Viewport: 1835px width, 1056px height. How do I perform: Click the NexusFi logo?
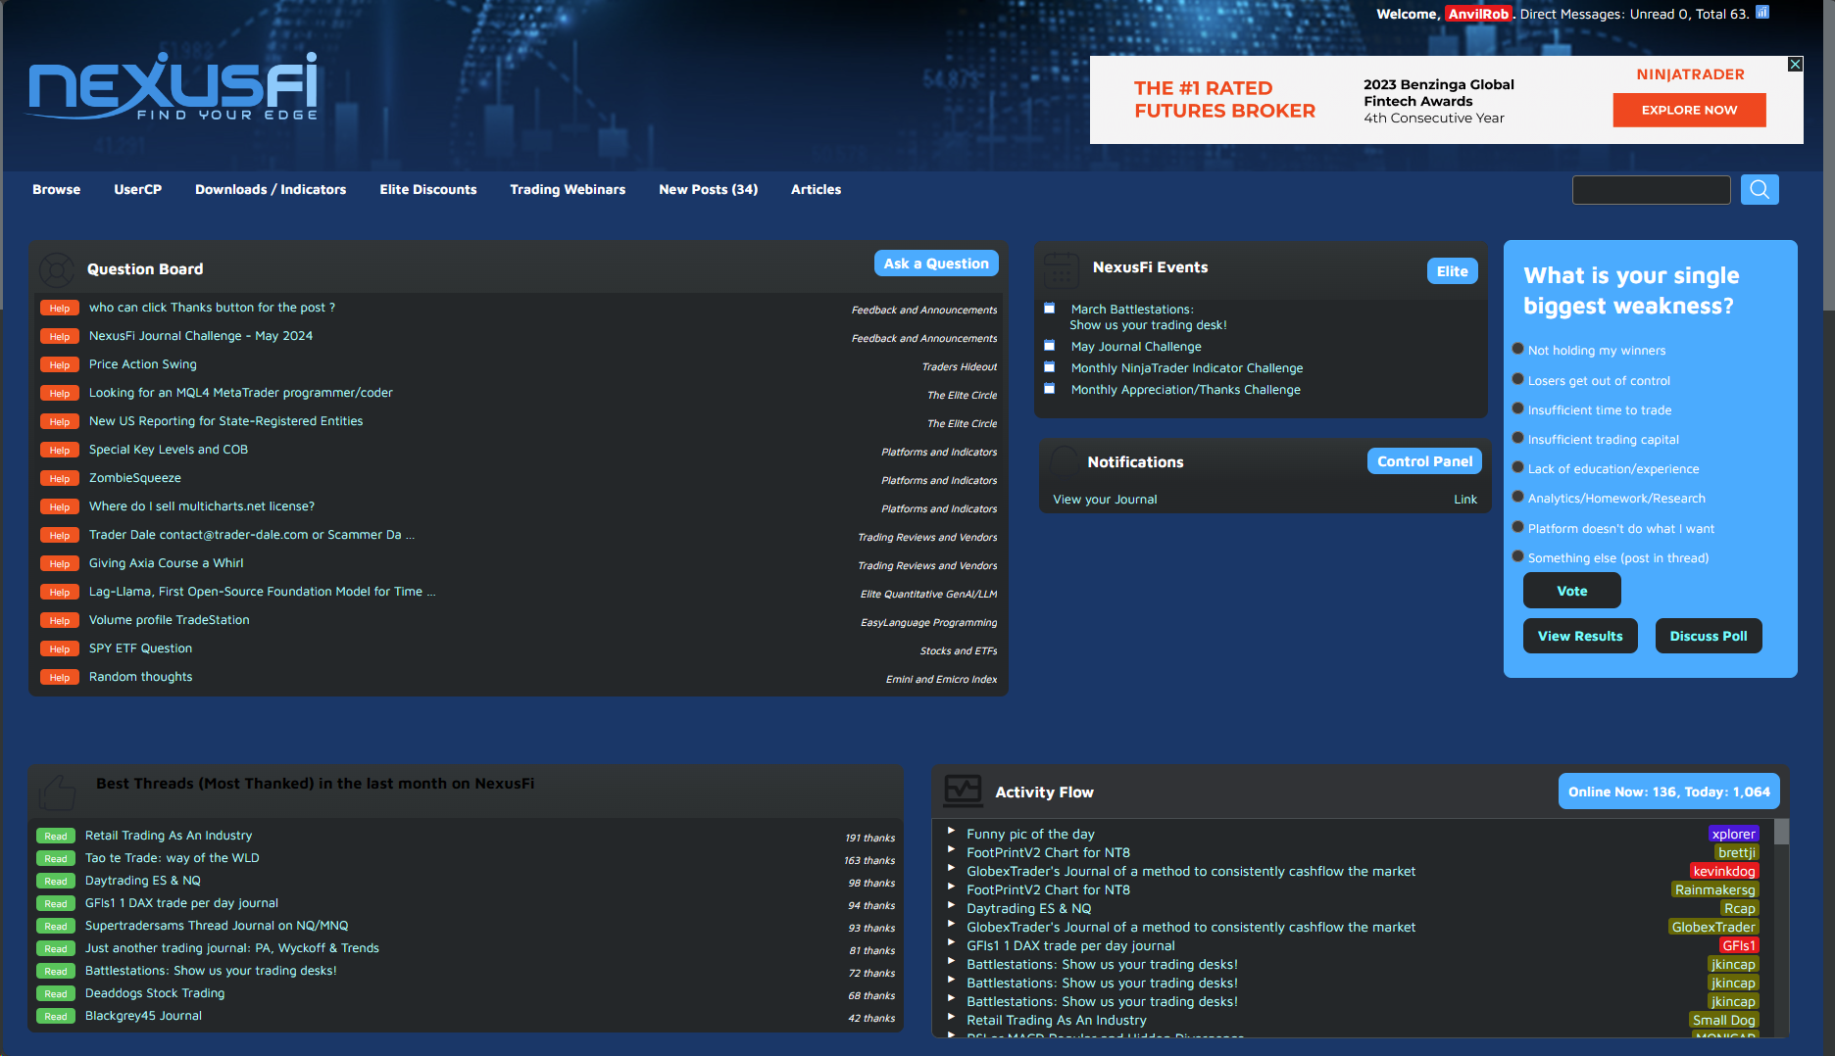click(174, 86)
